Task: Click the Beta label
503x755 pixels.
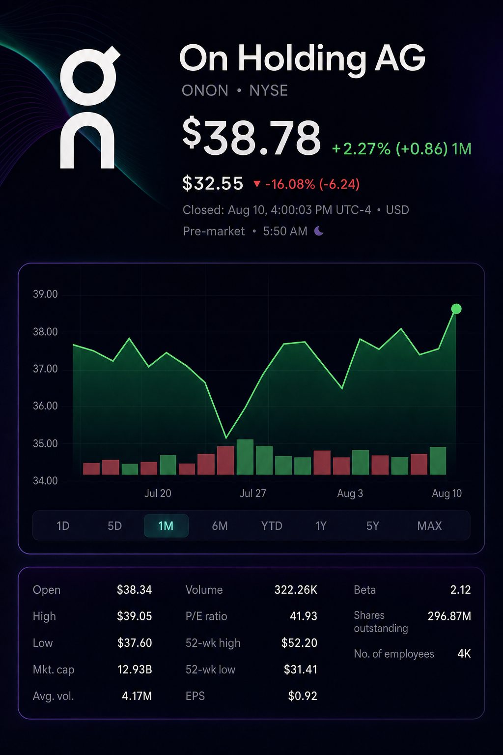Action: [364, 590]
